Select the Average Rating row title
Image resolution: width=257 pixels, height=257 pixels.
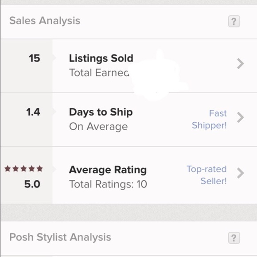pos(108,170)
